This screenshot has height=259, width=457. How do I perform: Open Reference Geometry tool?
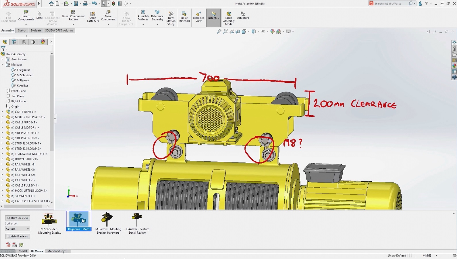point(157,16)
